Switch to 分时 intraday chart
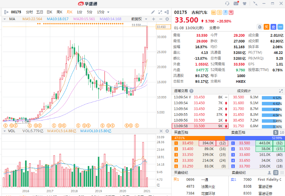Image resolution: width=285 pixels, height=196 pixels. pyautogui.click(x=29, y=12)
